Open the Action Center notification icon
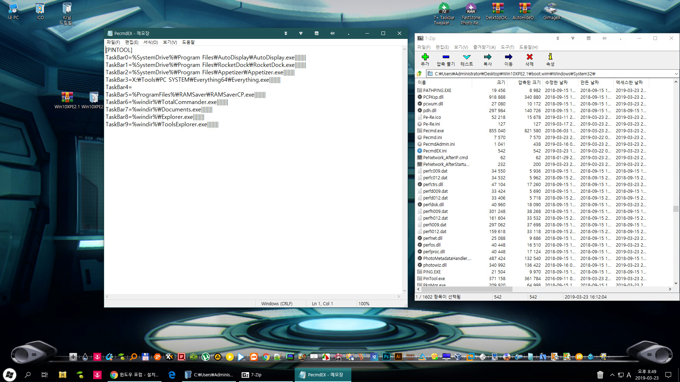The width and height of the screenshot is (680, 382). (668, 375)
